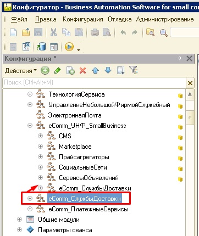Click the funnel filter by subsystems icon
This screenshot has width=199, height=236.
click(x=133, y=70)
